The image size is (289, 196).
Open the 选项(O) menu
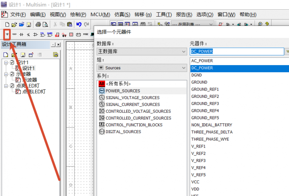pos(205,14)
